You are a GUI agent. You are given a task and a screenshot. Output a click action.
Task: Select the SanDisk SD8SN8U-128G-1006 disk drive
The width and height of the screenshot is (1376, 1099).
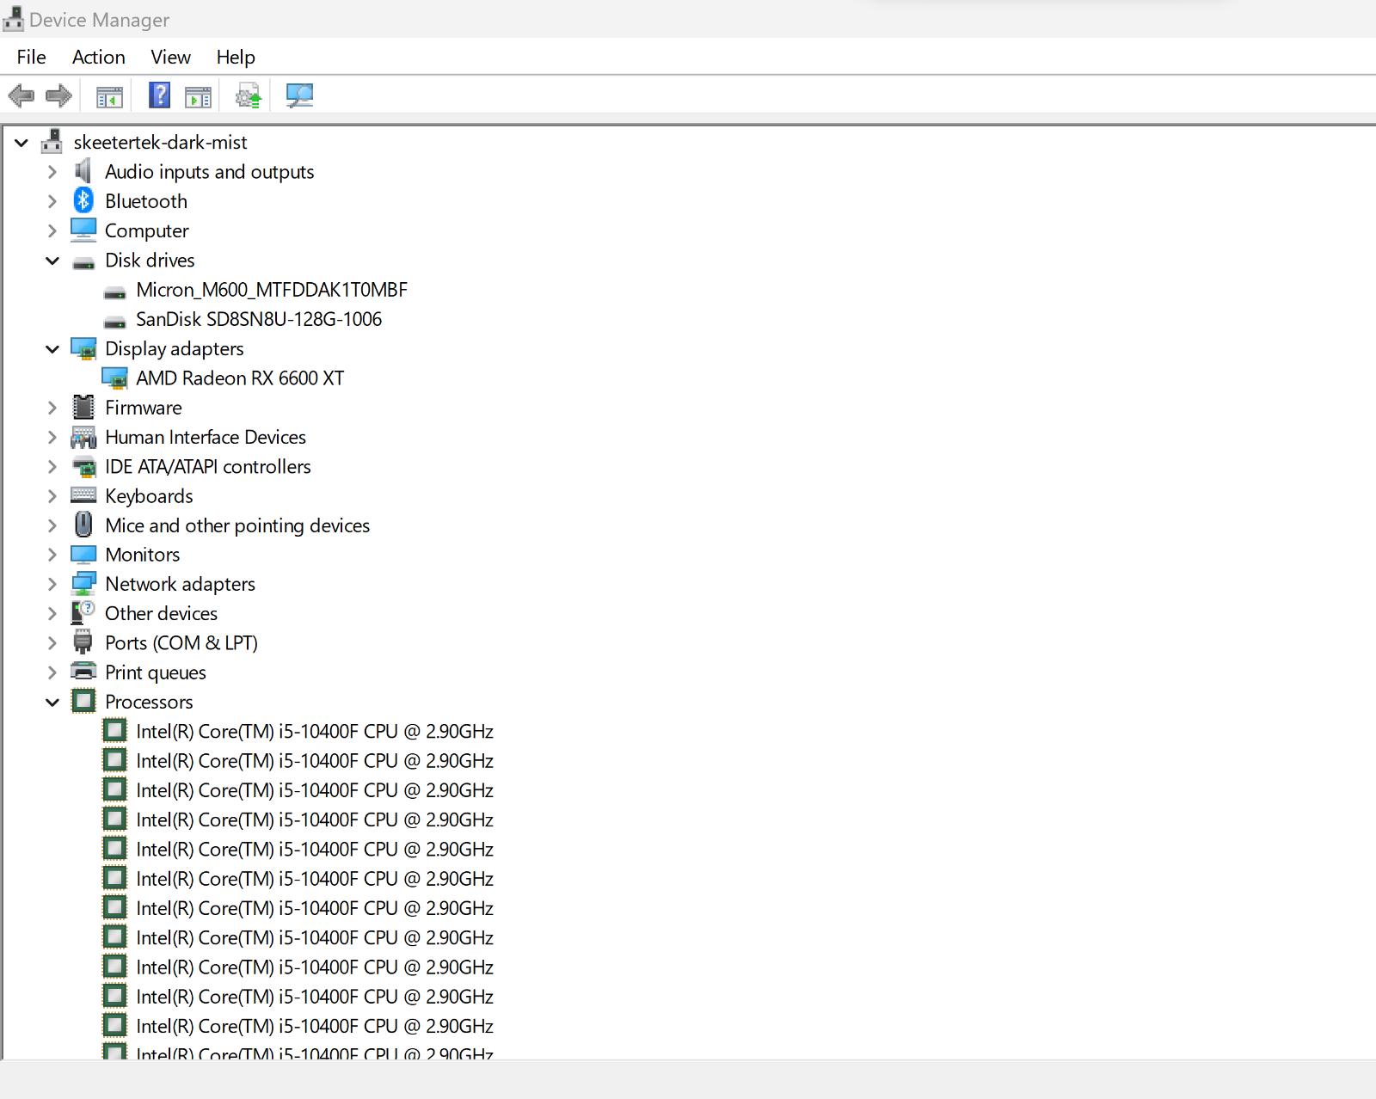tap(260, 319)
